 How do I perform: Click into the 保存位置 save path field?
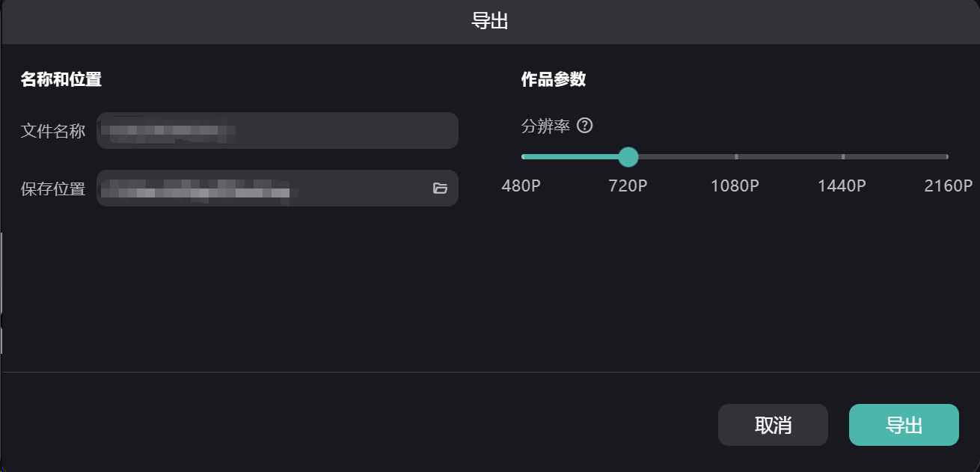(x=262, y=189)
